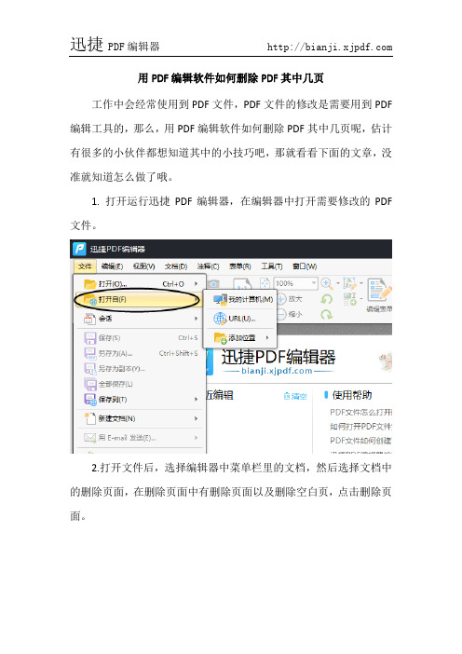462x654 pixels.
Task: Open the 窗口(W) menu
Action: click(x=305, y=266)
